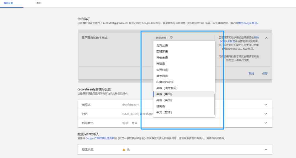Expand the 联系信息 row
This screenshot has width=296, height=158.
pyautogui.click(x=266, y=150)
